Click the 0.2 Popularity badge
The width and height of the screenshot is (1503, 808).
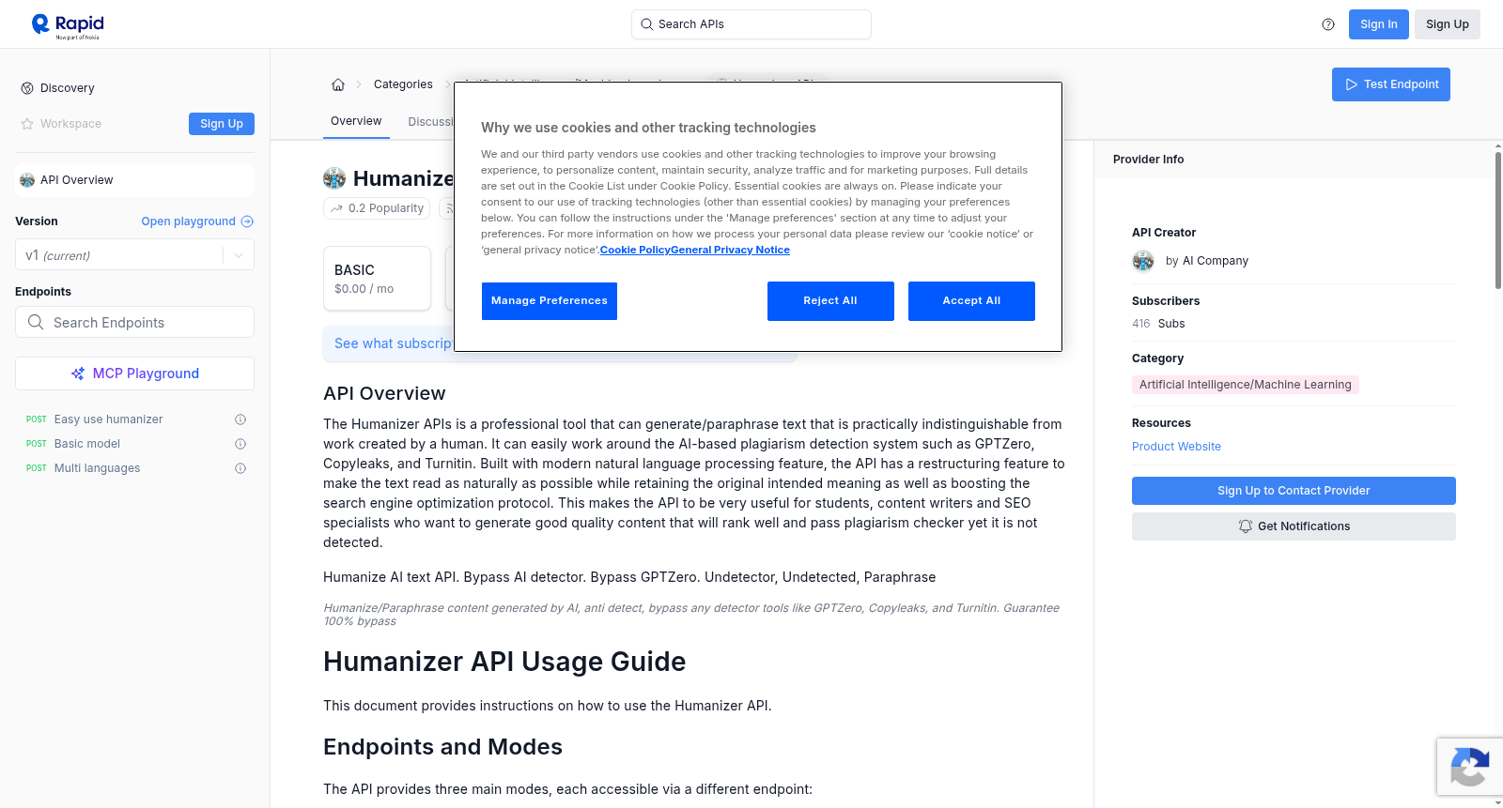click(377, 208)
